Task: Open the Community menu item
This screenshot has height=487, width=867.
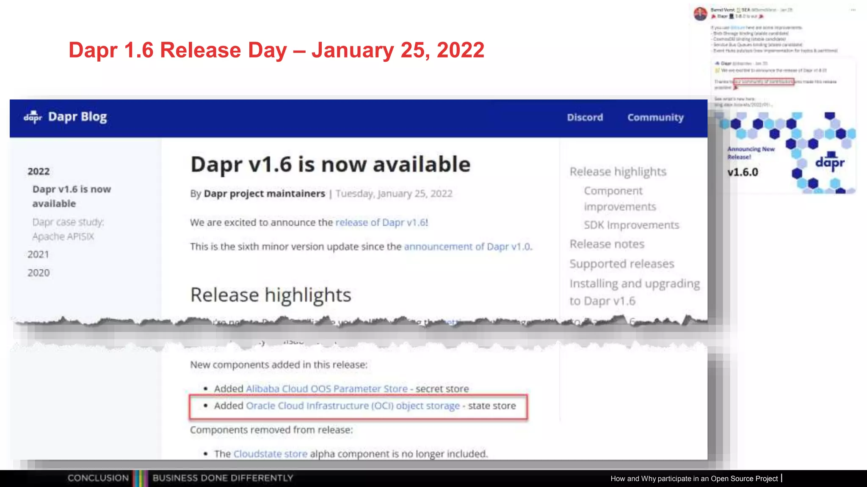Action: pyautogui.click(x=655, y=118)
